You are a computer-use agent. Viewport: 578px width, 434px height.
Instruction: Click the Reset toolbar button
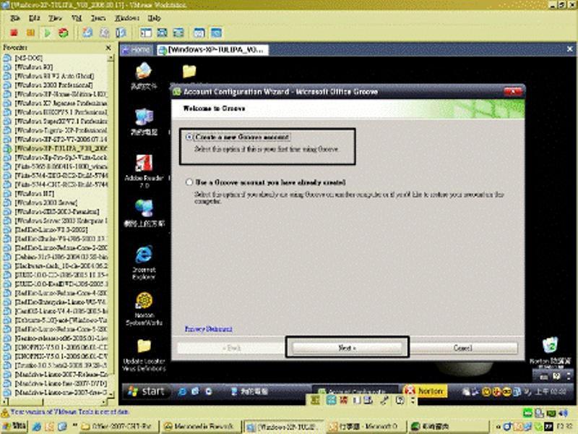64,33
